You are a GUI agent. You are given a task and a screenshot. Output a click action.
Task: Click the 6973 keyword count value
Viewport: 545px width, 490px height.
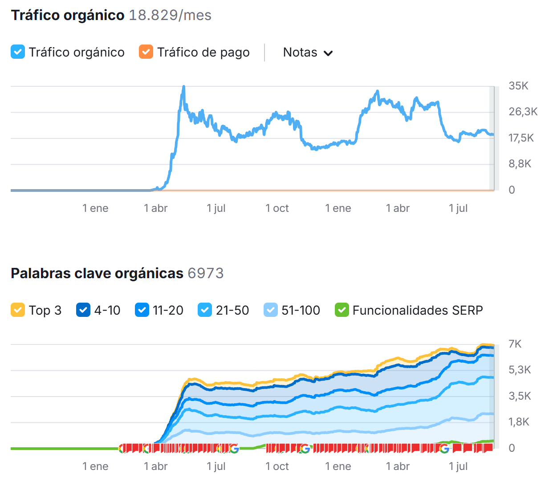click(x=205, y=273)
